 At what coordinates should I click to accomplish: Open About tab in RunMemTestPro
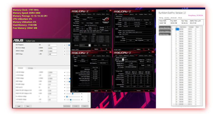tap(180, 18)
